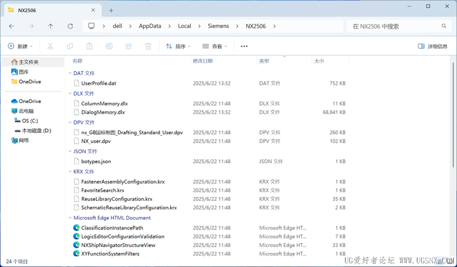Click the Forward navigation arrow
The height and width of the screenshot is (267, 457).
[x=31, y=26]
